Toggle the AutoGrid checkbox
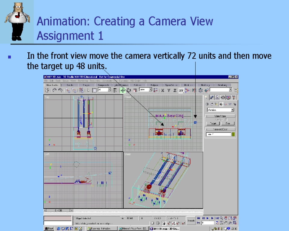The image size is (289, 231). (x=226, y=120)
